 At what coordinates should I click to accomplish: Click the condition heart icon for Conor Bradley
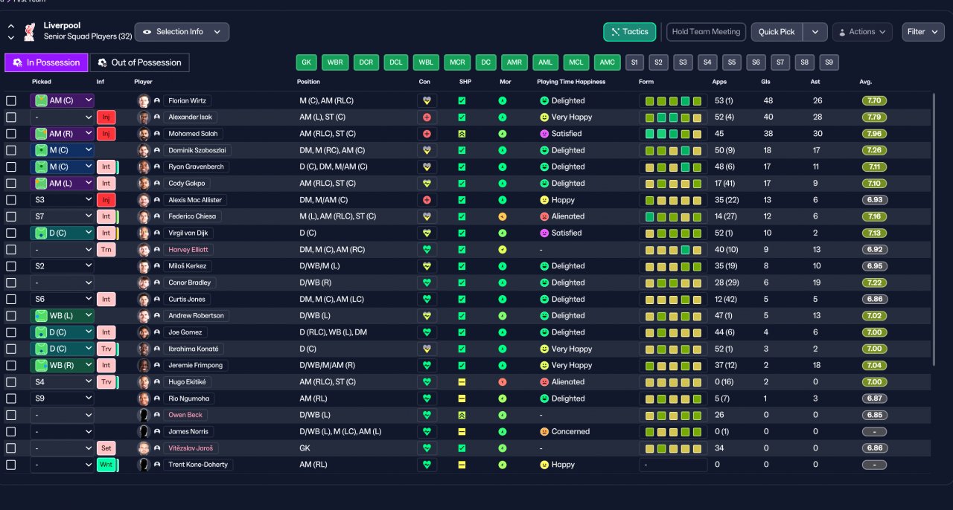coord(427,283)
